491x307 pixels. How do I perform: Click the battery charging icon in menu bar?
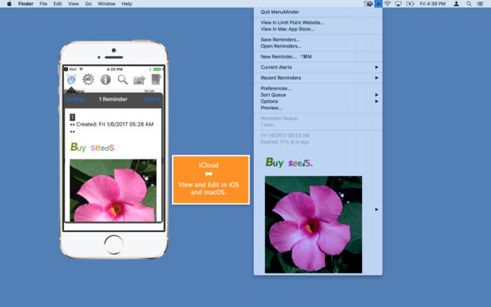tap(410, 4)
